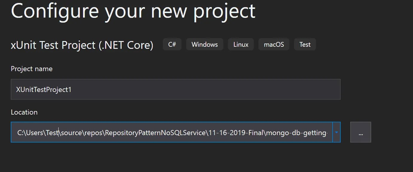This screenshot has width=413, height=172.
Task: Click the C# tag
Action: [x=172, y=45]
